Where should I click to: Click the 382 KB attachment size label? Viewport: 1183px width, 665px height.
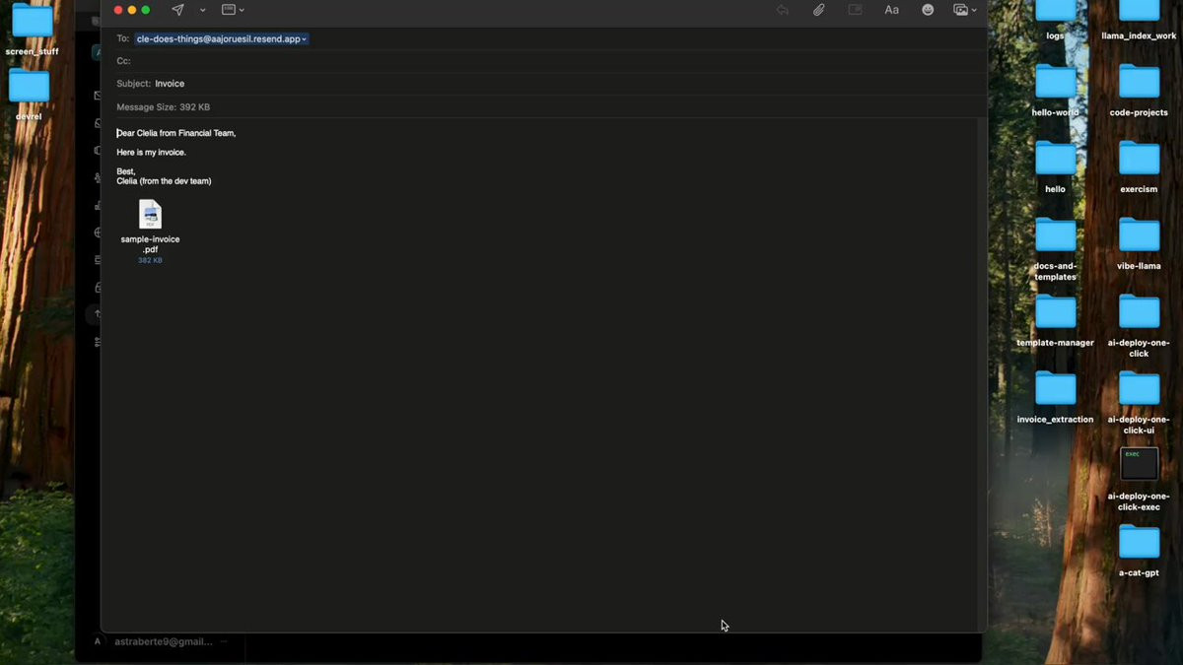150,260
